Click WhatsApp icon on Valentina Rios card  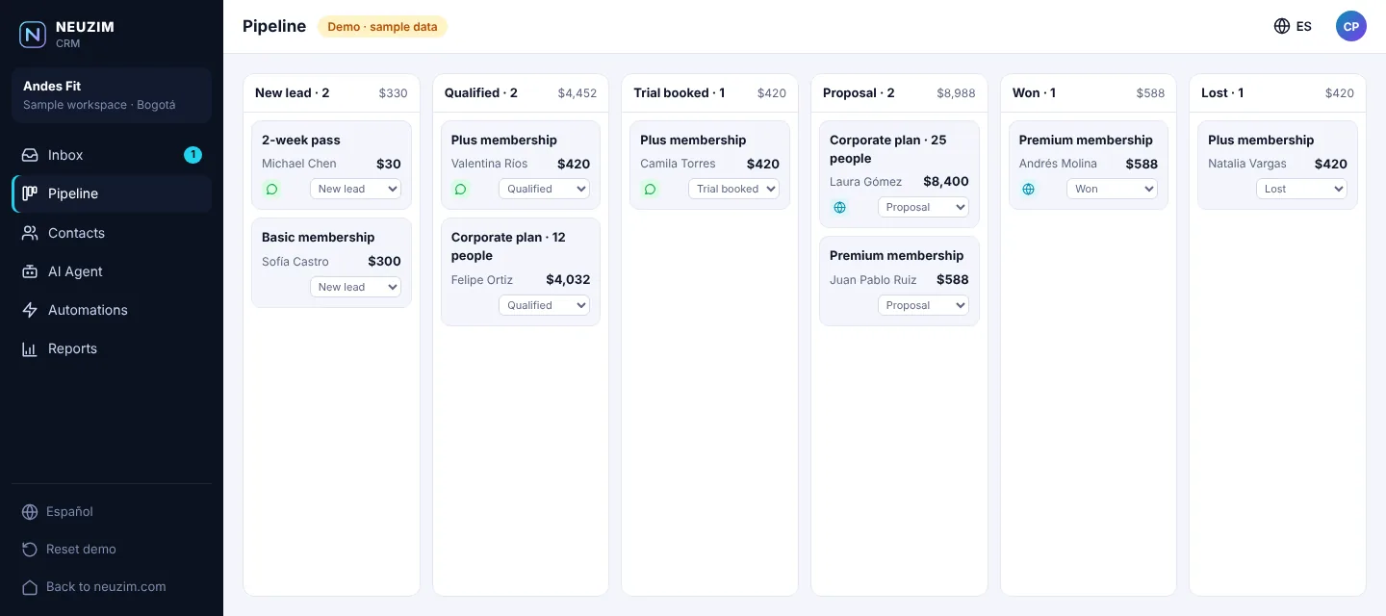[460, 189]
